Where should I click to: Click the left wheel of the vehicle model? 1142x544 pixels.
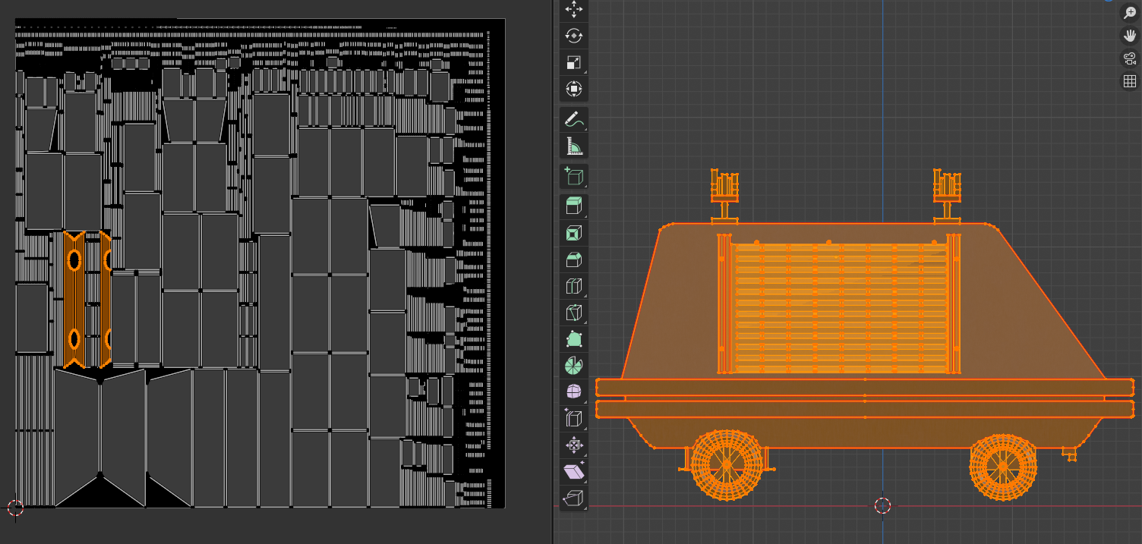pyautogui.click(x=727, y=464)
